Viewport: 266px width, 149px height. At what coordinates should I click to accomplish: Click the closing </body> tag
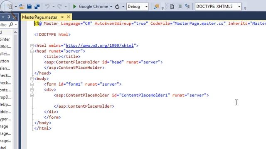[43, 123]
